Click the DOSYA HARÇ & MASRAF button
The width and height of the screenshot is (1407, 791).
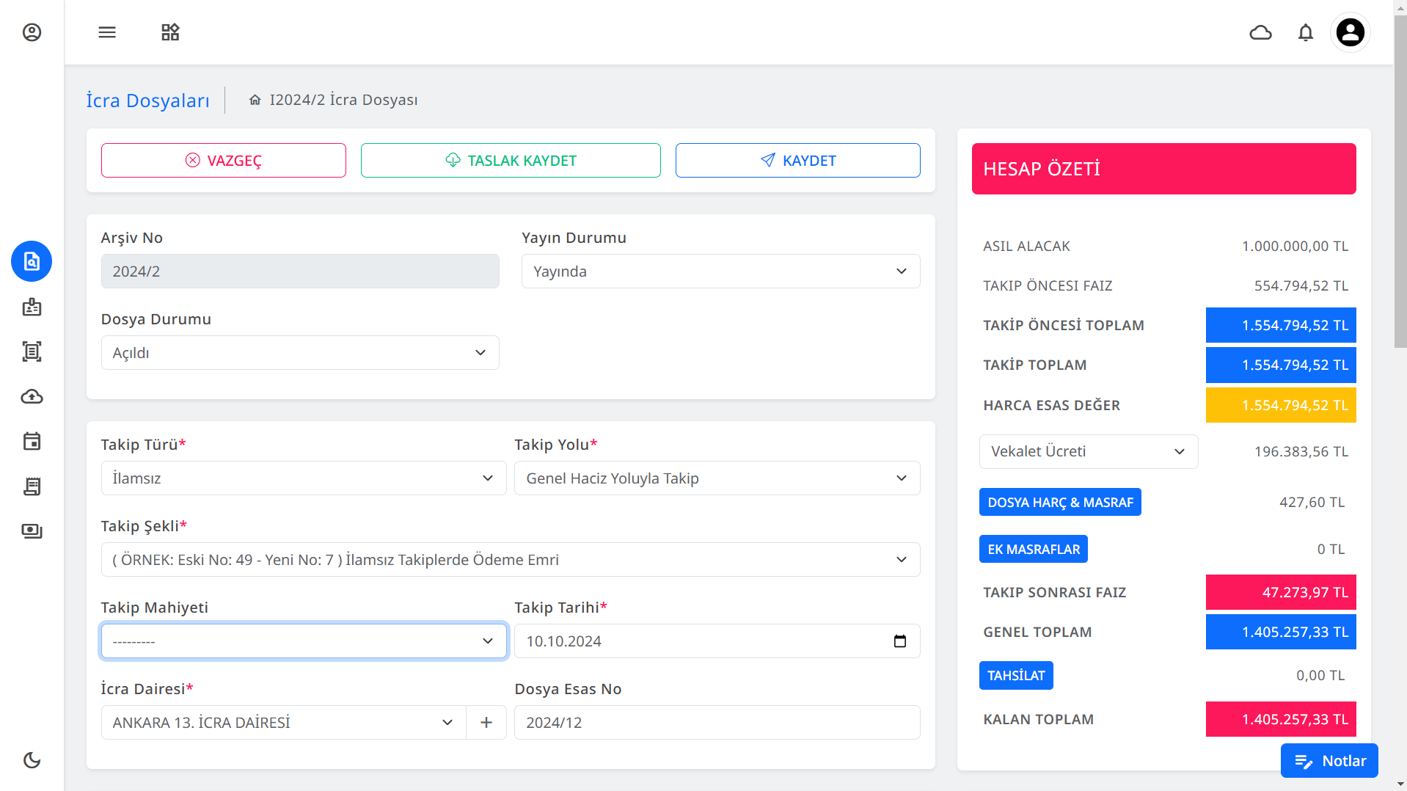1059,503
